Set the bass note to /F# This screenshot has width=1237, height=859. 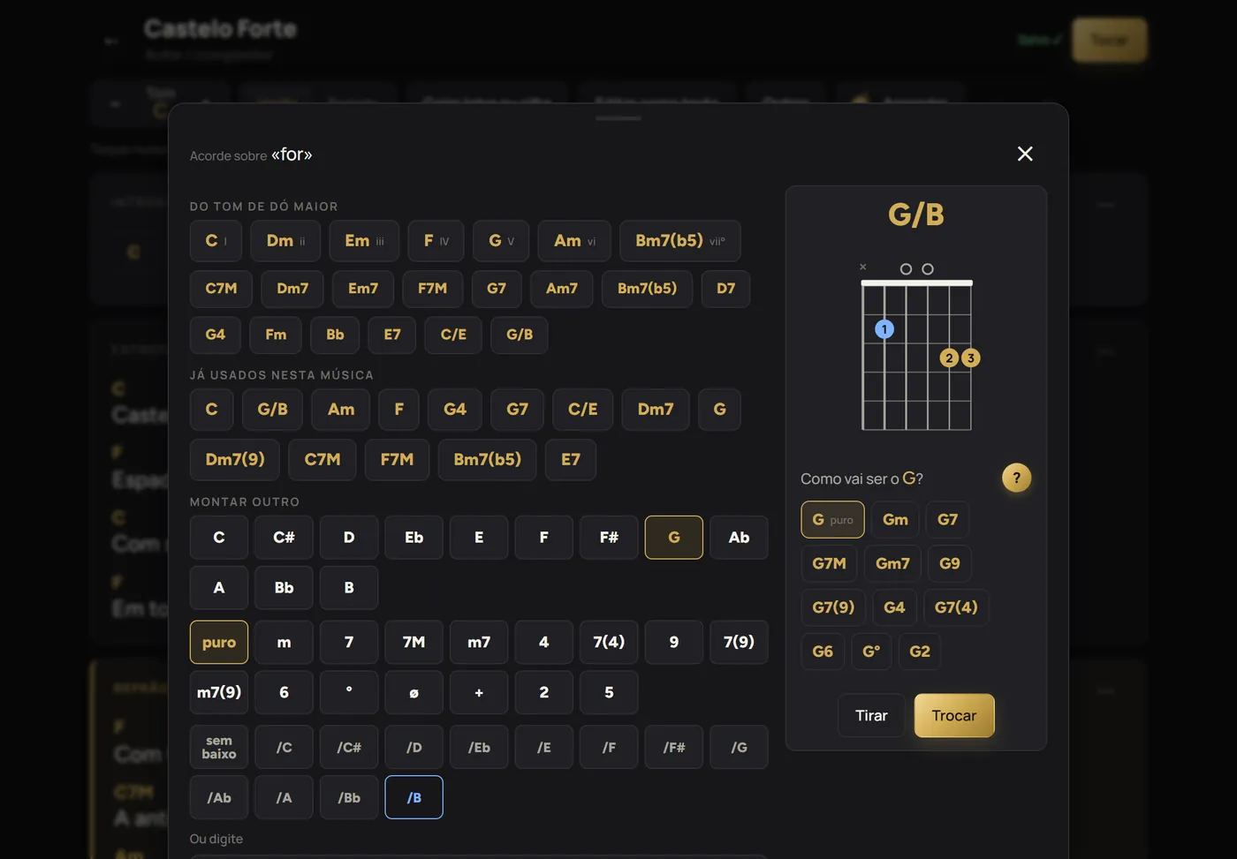point(674,748)
